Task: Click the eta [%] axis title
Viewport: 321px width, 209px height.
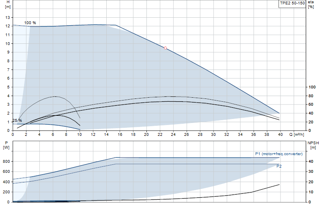Action: [311, 4]
